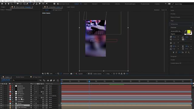Click the yellow fill color swatch

(x=189, y=32)
